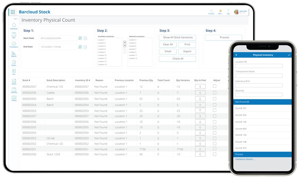The height and width of the screenshot is (178, 308).
Task: Check Adjust for row with Previous Qty 25
Action: coord(214,110)
